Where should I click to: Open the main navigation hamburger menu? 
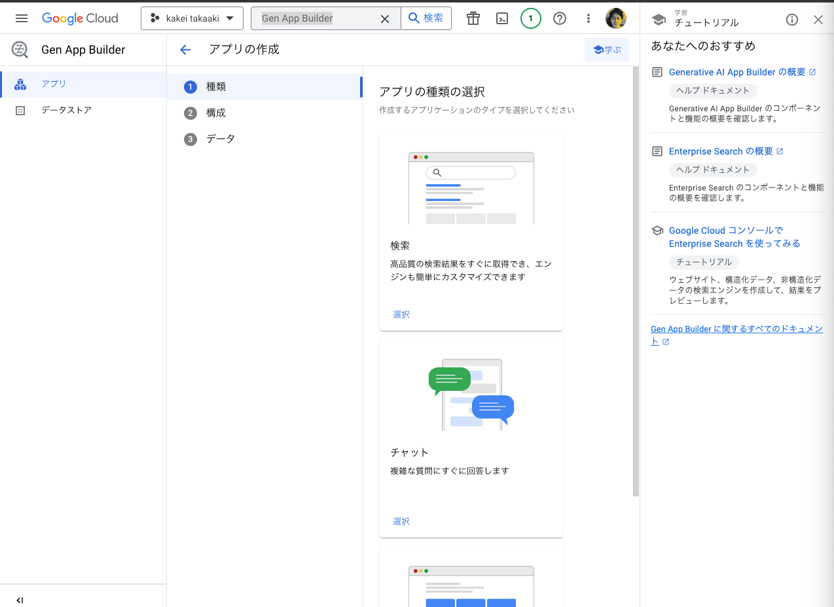[22, 18]
